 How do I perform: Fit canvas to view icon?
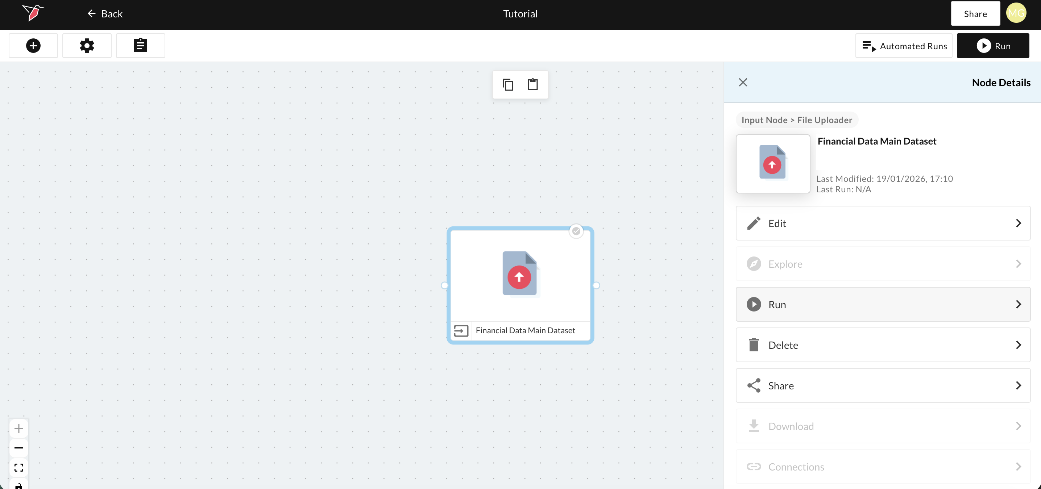(18, 468)
